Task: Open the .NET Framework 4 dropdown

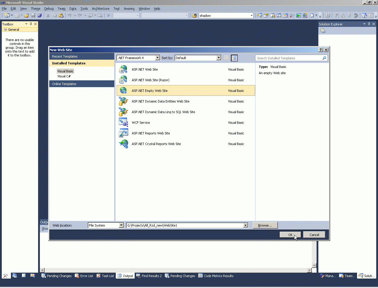Action: (157, 58)
